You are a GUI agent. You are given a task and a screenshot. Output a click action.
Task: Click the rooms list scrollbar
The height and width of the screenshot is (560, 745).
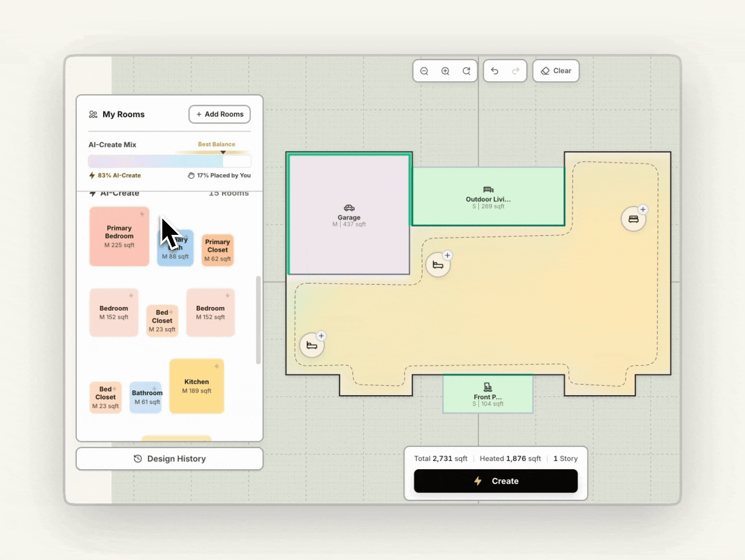[x=258, y=320]
